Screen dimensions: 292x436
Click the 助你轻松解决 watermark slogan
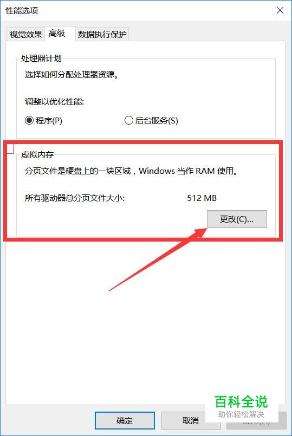click(x=241, y=414)
